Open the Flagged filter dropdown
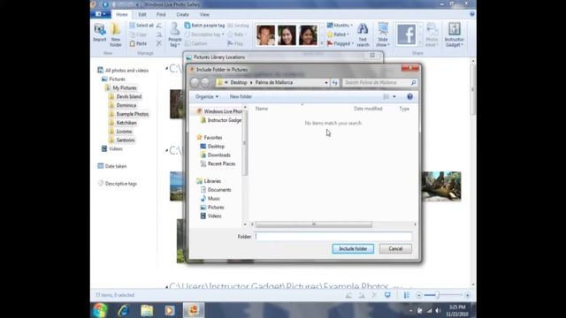 340,43
